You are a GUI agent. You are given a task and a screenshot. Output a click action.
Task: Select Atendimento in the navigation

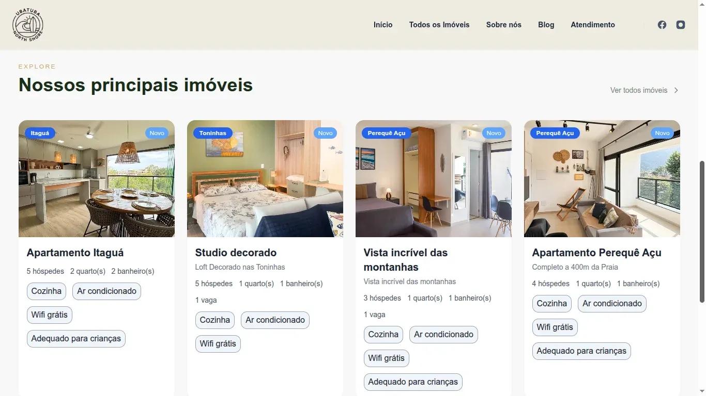(593, 25)
